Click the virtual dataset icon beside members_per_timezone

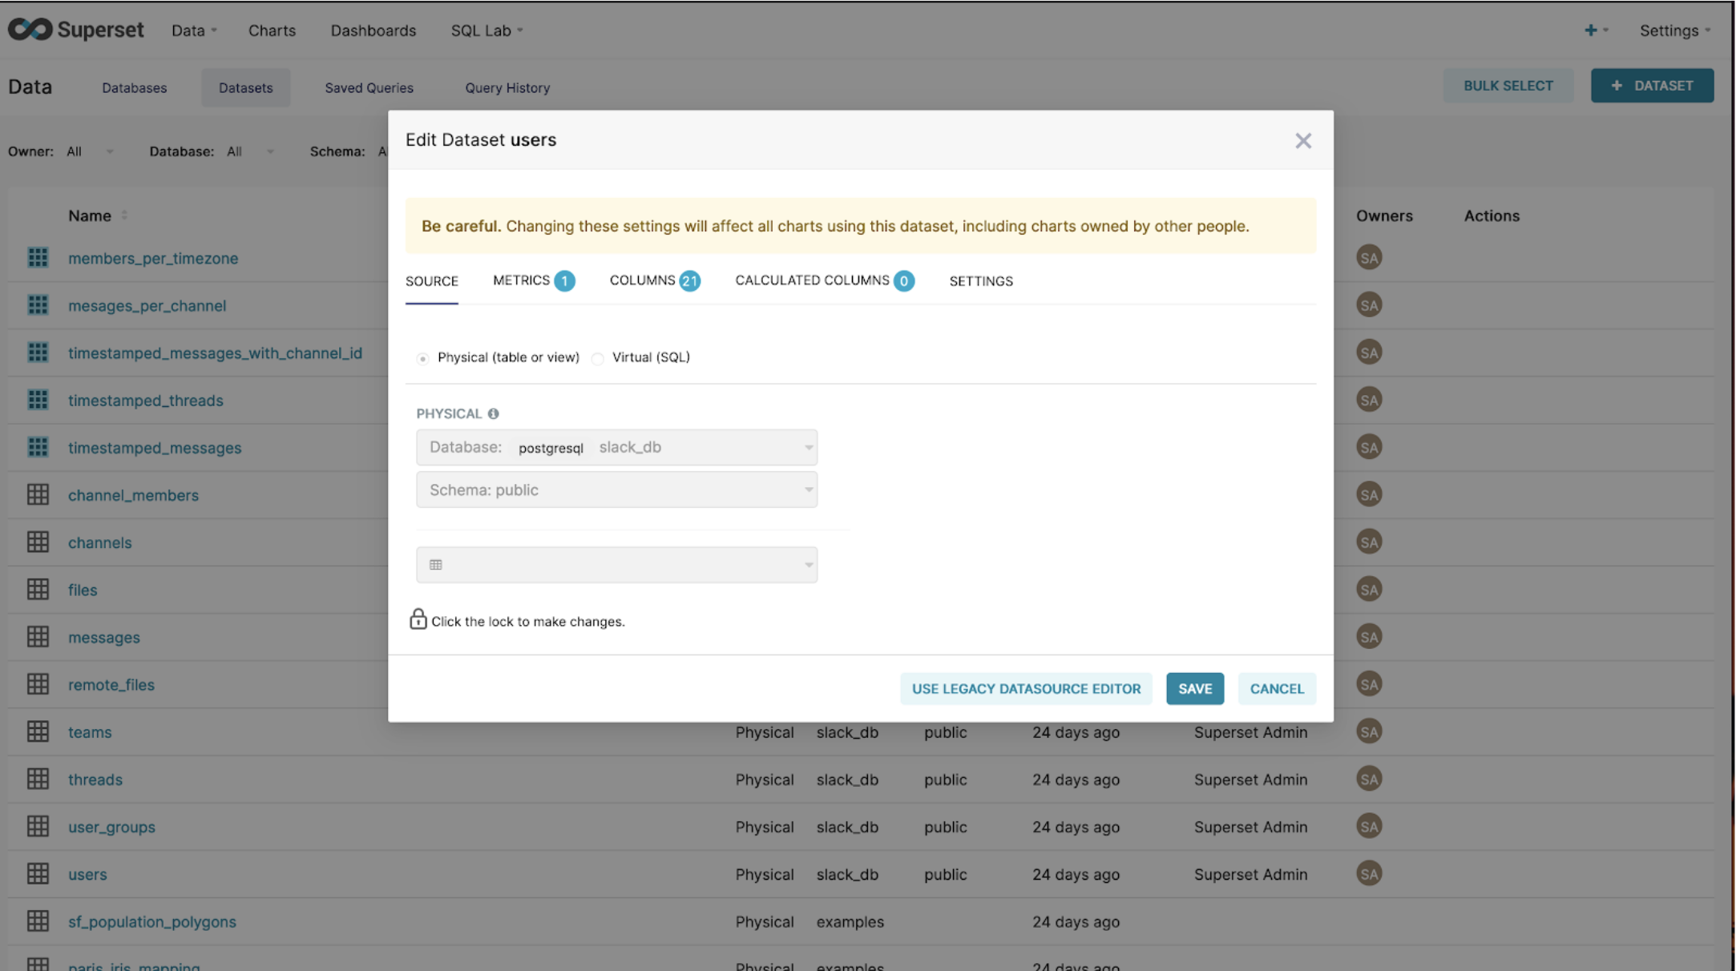(38, 258)
